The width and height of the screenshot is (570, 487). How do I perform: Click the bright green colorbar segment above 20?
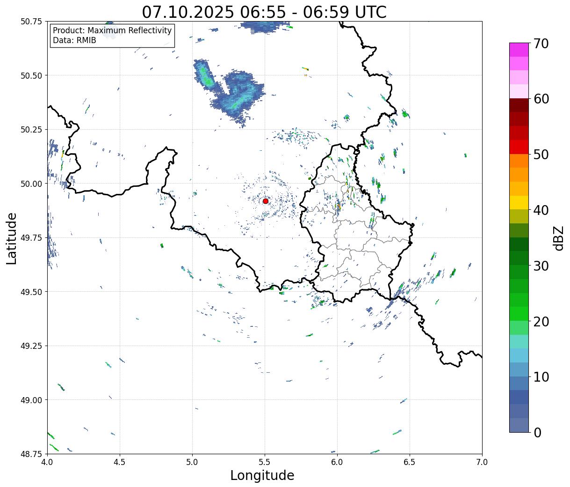(519, 313)
